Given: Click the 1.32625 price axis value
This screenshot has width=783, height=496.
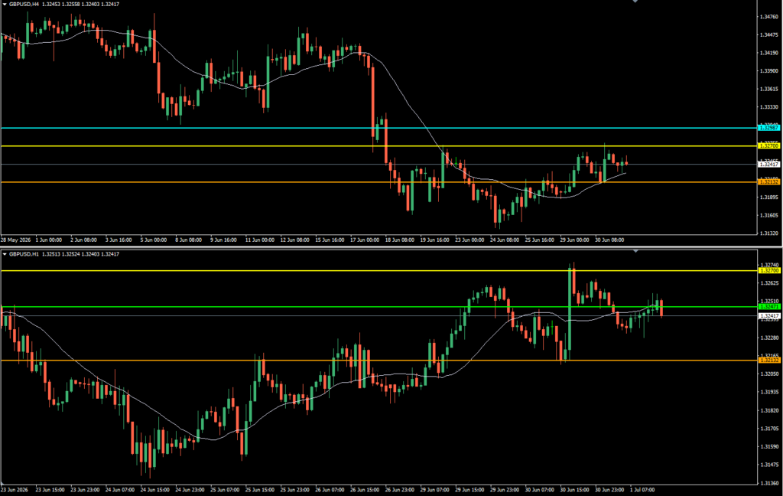Looking at the screenshot, I should (x=768, y=283).
